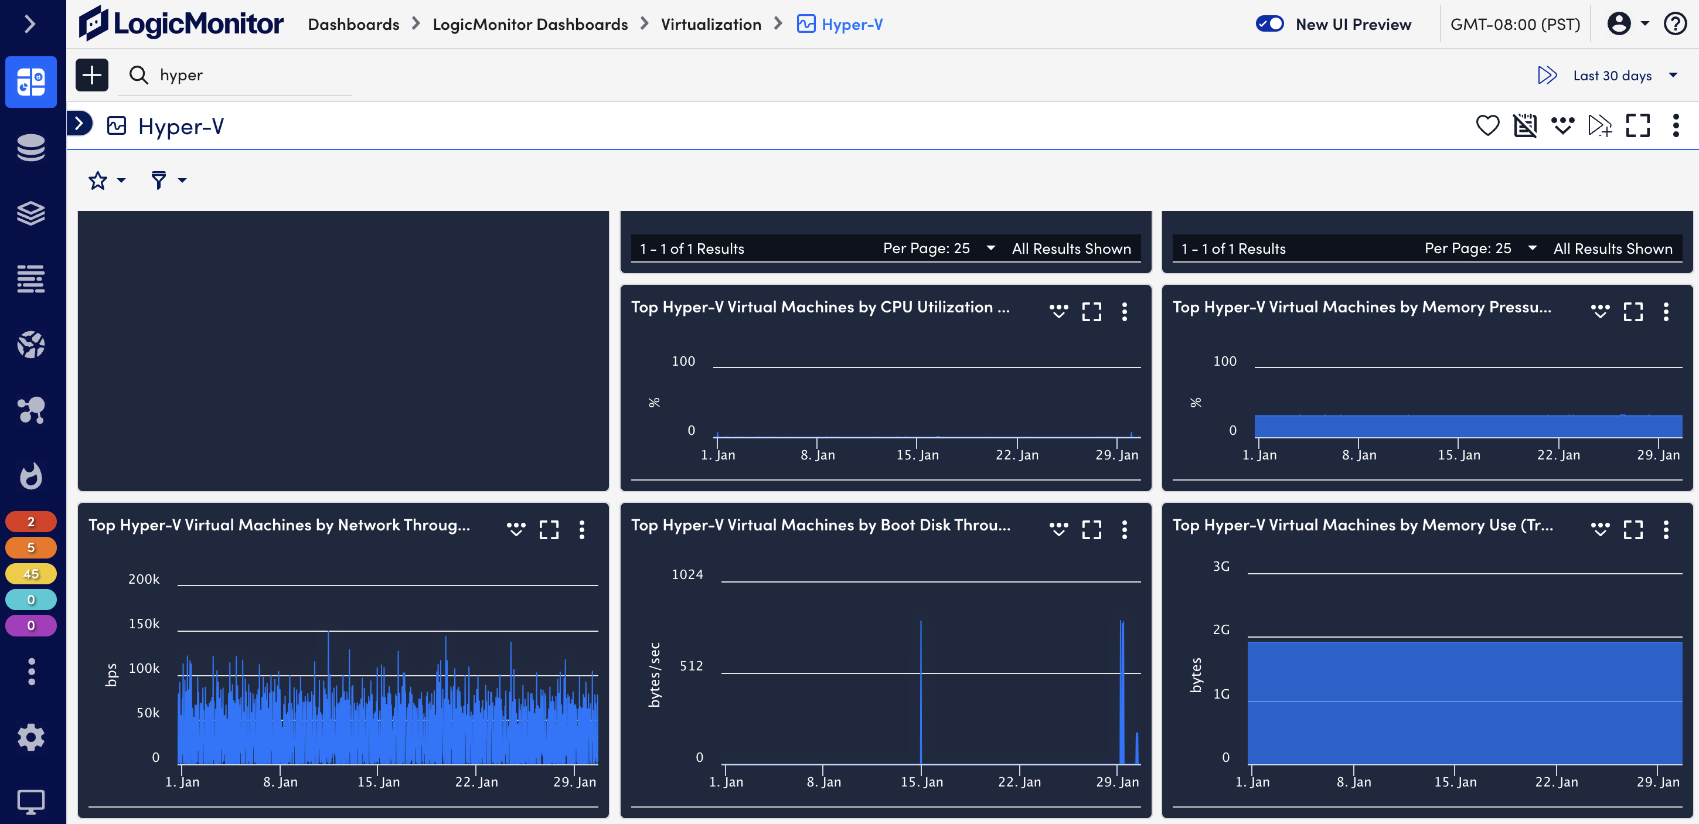
Task: Open the Dashboards panel in the sidebar
Action: [x=31, y=82]
